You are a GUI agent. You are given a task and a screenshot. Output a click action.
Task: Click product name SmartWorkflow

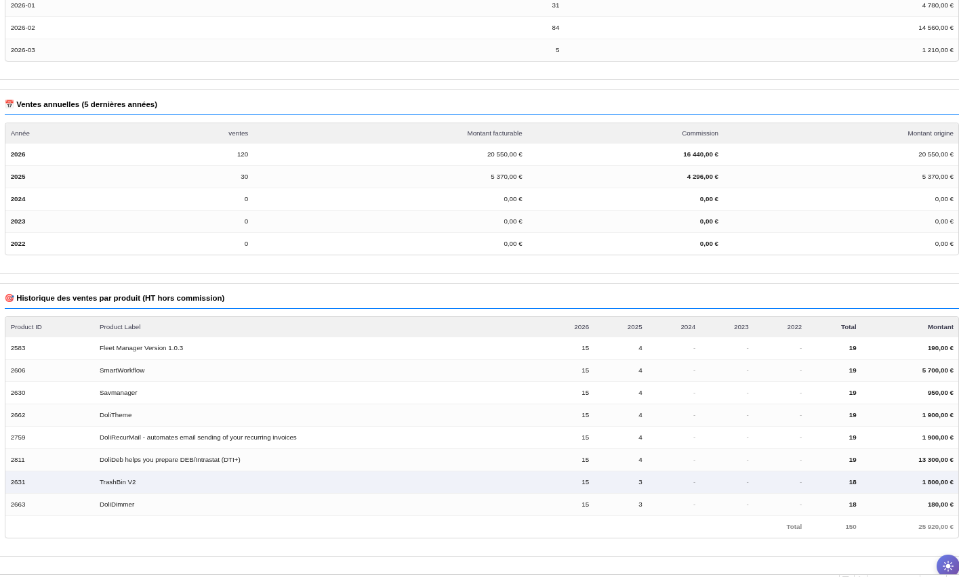pyautogui.click(x=122, y=370)
